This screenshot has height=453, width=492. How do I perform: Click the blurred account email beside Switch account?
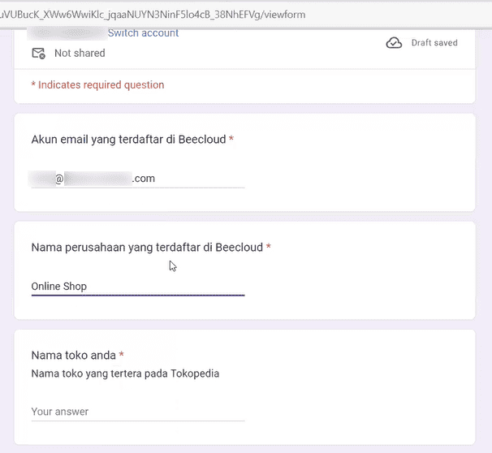67,33
